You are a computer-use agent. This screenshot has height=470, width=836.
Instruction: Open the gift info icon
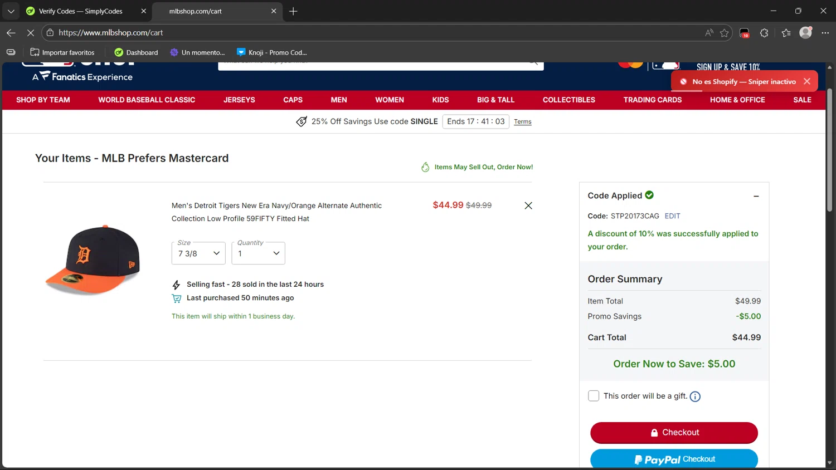(x=695, y=396)
